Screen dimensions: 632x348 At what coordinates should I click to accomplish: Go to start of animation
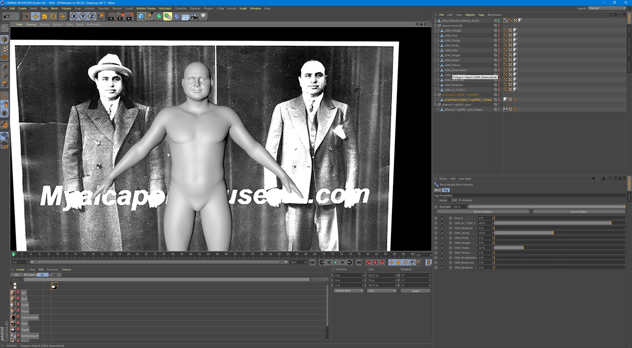coord(313,263)
